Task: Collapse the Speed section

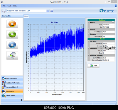Action: [89, 29]
